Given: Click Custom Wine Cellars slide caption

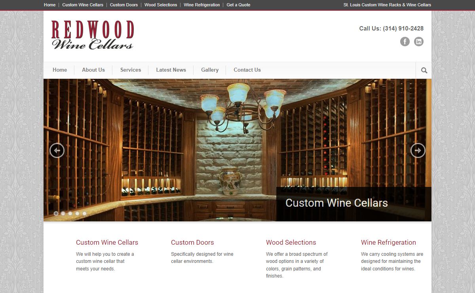Looking at the screenshot, I should 336,203.
